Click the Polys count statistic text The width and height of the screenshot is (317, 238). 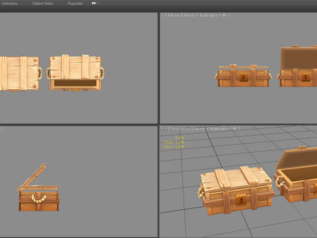pyautogui.click(x=174, y=142)
